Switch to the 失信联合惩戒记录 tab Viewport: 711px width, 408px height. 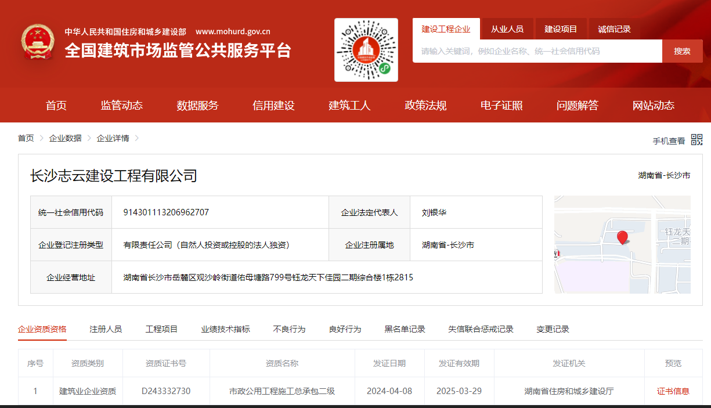tap(481, 329)
